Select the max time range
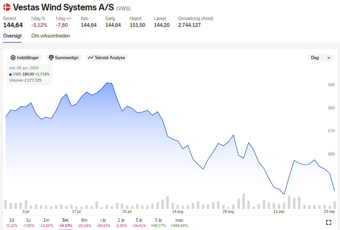 click(x=179, y=223)
